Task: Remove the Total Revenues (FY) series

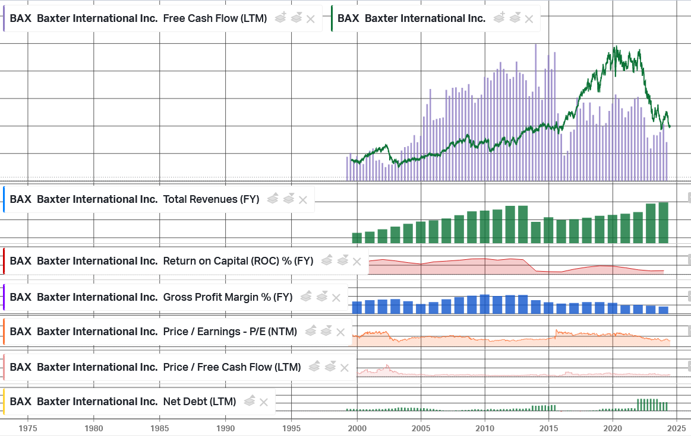Action: click(x=303, y=200)
